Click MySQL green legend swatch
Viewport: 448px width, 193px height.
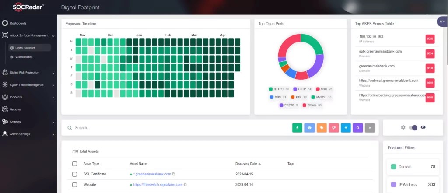[x=313, y=97]
